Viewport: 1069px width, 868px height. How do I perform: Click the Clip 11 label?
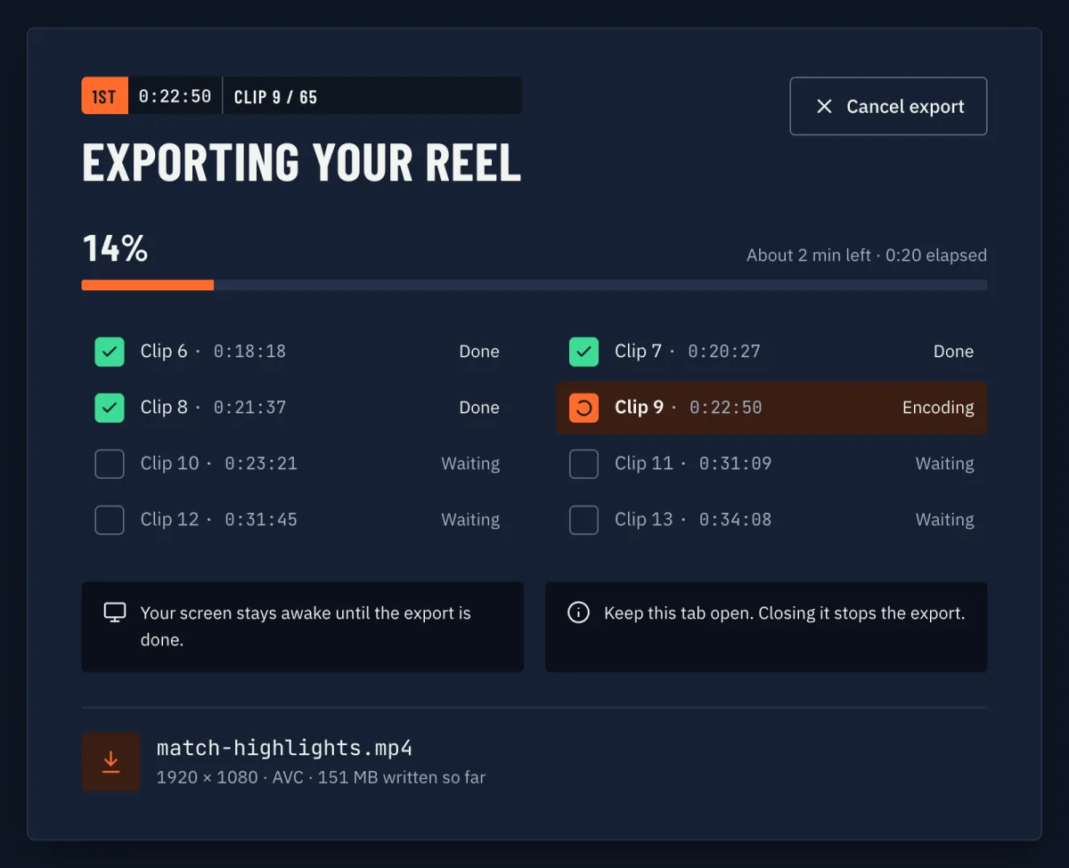[643, 463]
